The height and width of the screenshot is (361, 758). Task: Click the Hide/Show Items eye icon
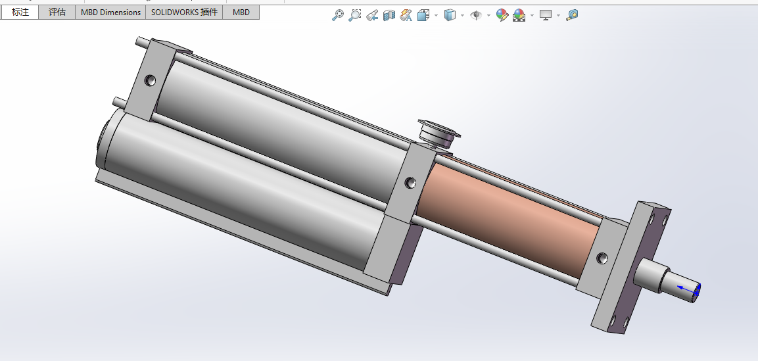click(476, 16)
